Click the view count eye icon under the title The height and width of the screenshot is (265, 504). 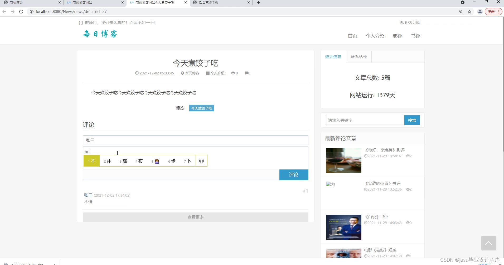coord(233,73)
